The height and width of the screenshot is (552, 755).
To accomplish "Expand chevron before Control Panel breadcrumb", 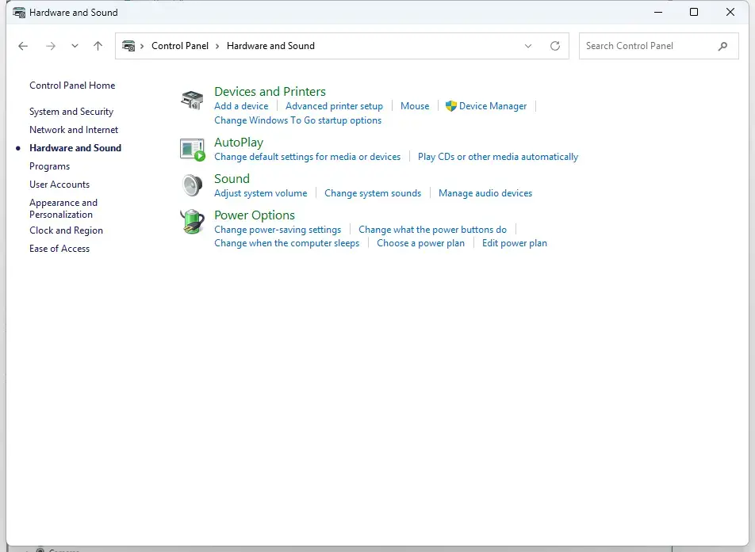I will click(142, 46).
